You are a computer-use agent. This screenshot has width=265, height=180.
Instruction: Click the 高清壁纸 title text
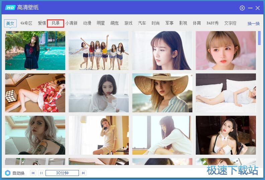point(28,7)
